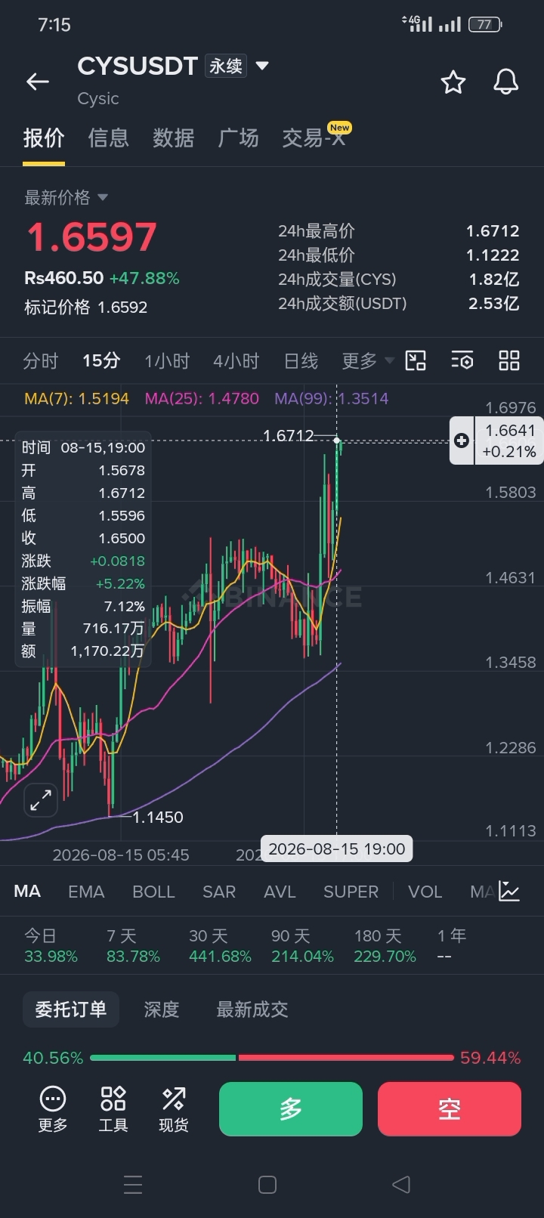Tap the crosshair plus price marker
Viewport: 544px width, 1218px height.
click(x=462, y=441)
